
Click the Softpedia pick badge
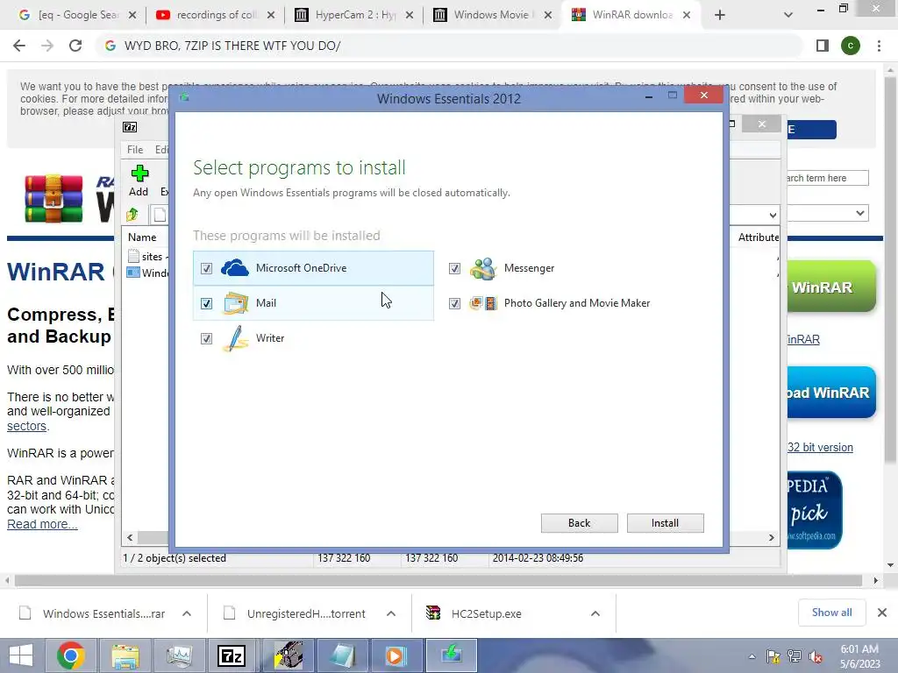[815, 510]
